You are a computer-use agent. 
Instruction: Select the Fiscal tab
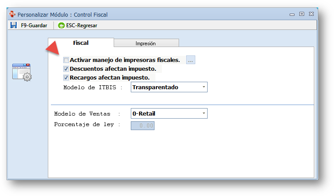[81, 43]
